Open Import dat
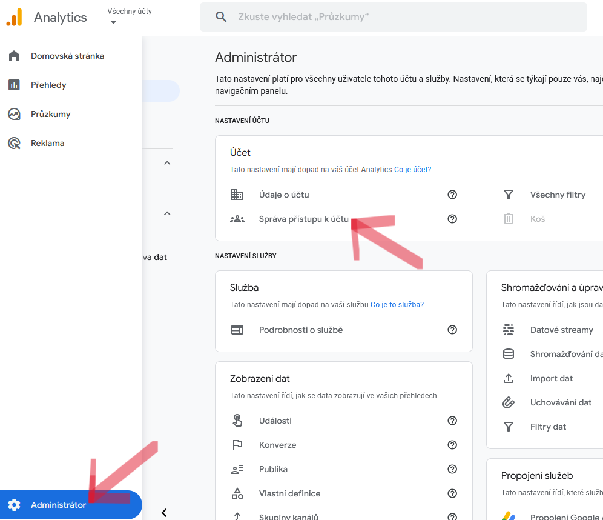 coord(551,378)
